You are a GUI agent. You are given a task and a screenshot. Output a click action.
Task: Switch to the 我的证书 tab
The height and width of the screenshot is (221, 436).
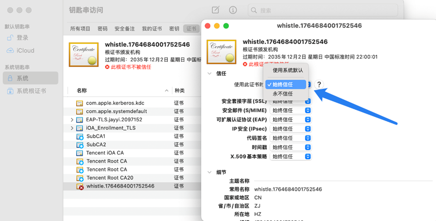152,29
